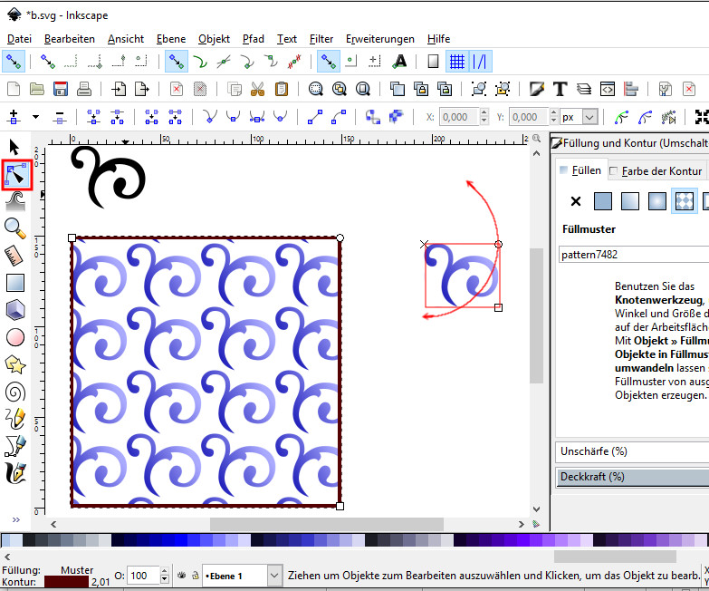Increase opacity O value stepper
709x591 pixels.
click(x=165, y=572)
